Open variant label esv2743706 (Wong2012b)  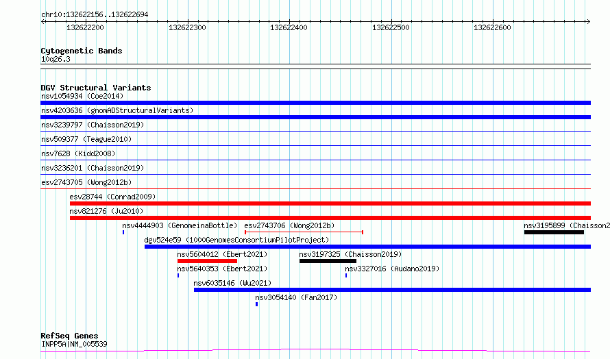click(x=289, y=225)
